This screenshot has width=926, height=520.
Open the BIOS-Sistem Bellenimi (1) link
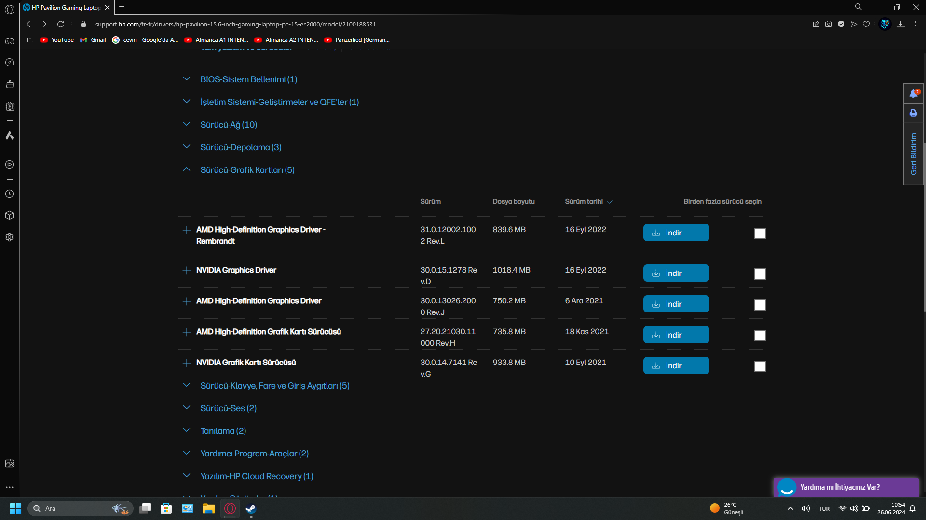[248, 79]
